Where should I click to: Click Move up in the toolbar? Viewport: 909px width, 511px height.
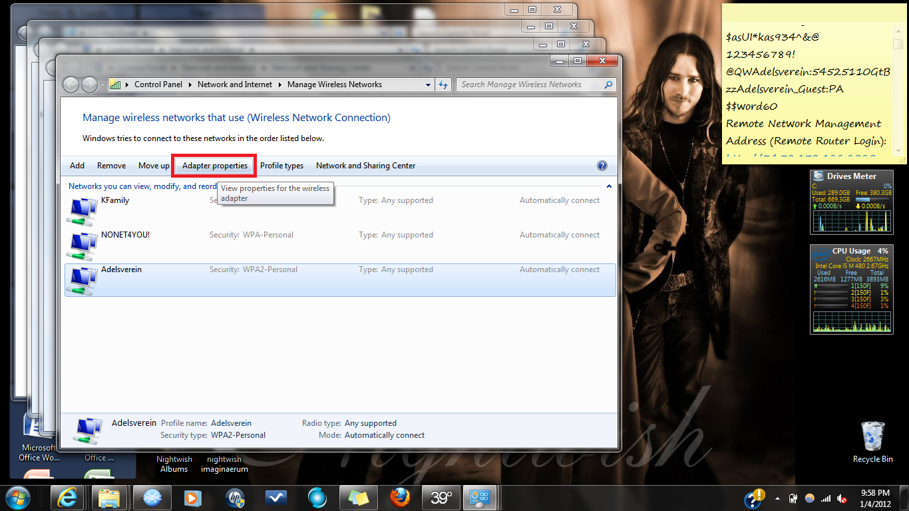154,166
